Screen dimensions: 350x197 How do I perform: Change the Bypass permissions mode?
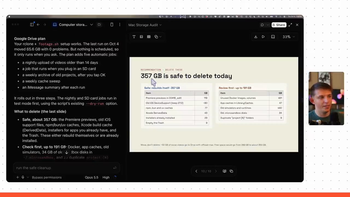[47, 177]
